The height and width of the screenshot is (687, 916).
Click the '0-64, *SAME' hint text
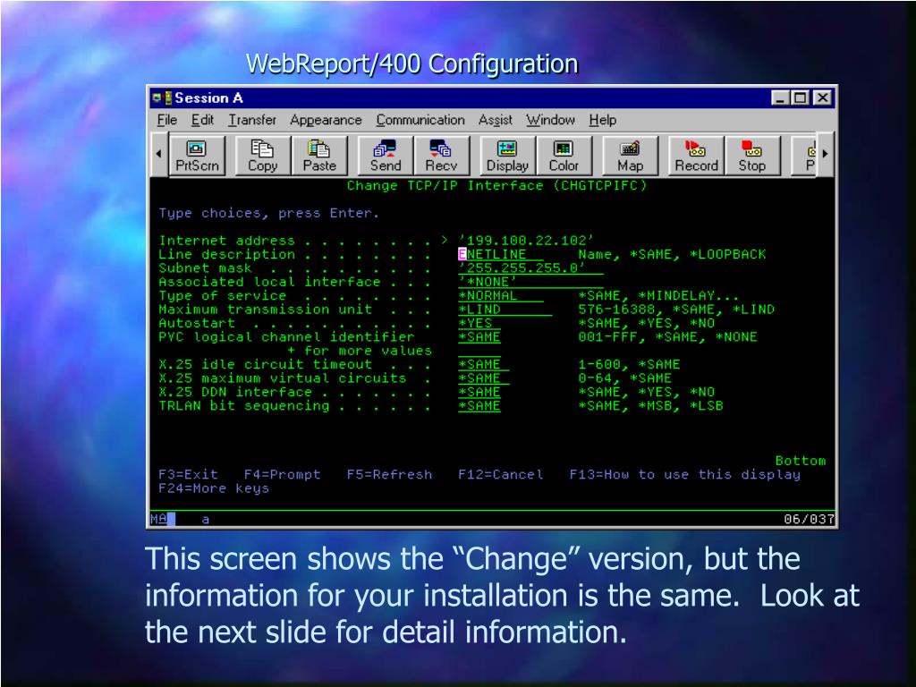pyautogui.click(x=624, y=378)
